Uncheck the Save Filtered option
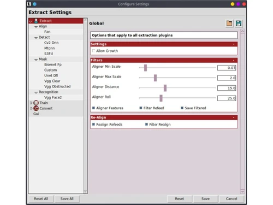Image resolution: width=273 pixels, height=205 pixels. [x=182, y=108]
